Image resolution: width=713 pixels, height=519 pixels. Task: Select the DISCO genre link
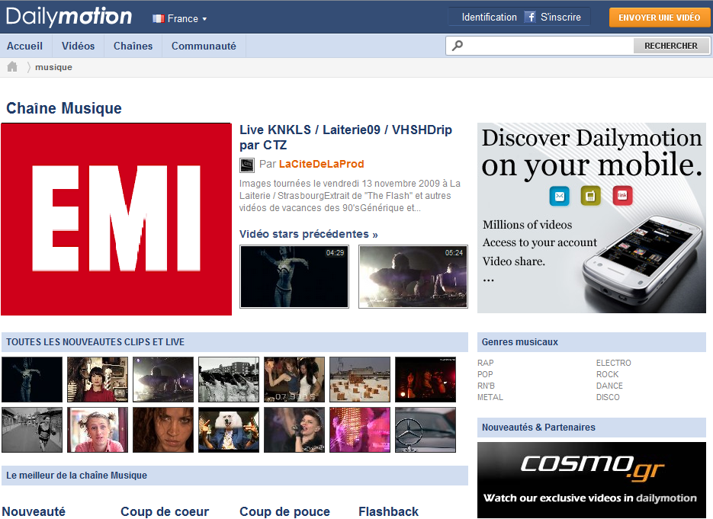[608, 397]
